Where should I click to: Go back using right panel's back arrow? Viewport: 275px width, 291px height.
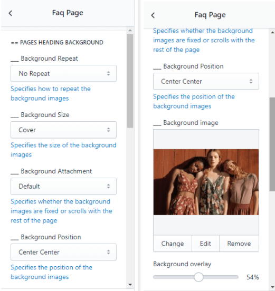(153, 15)
